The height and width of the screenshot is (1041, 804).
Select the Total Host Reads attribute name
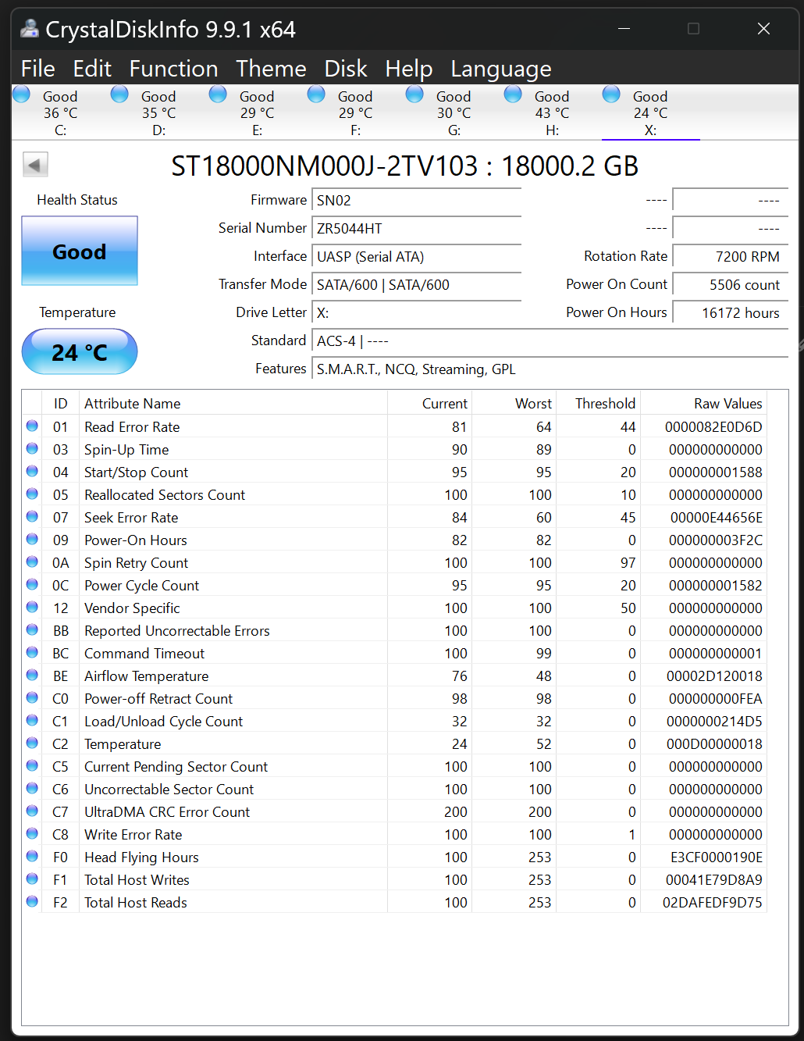pyautogui.click(x=136, y=903)
